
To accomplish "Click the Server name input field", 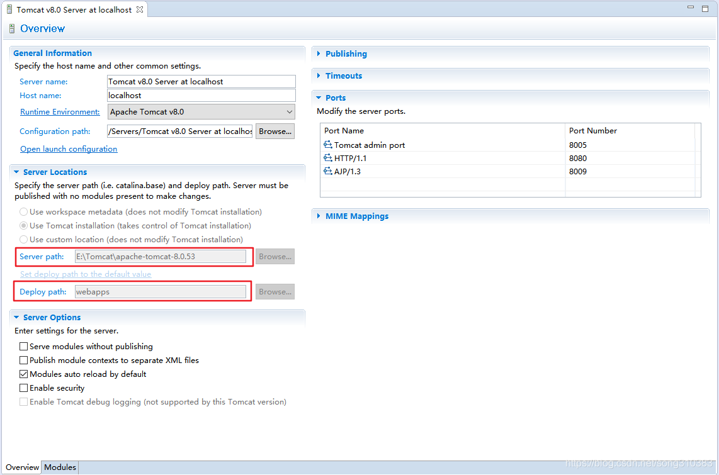I will pyautogui.click(x=201, y=82).
